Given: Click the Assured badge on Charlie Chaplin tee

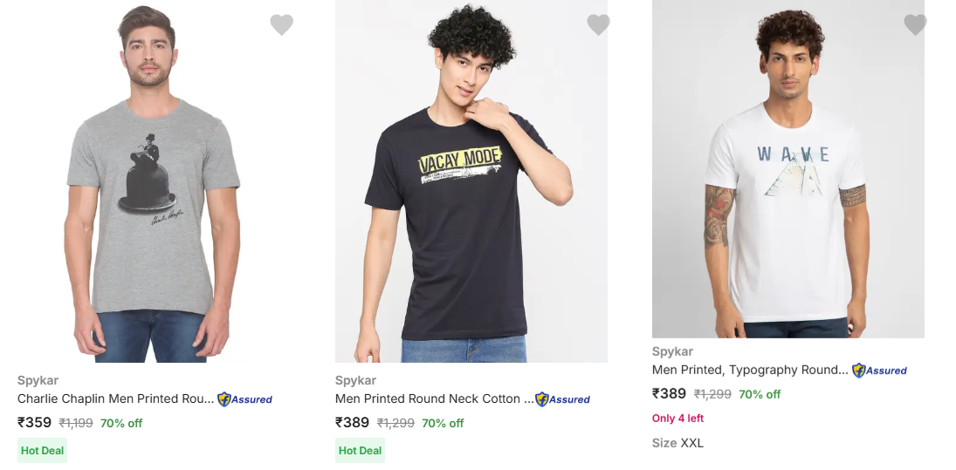Looking at the screenshot, I should click(245, 399).
